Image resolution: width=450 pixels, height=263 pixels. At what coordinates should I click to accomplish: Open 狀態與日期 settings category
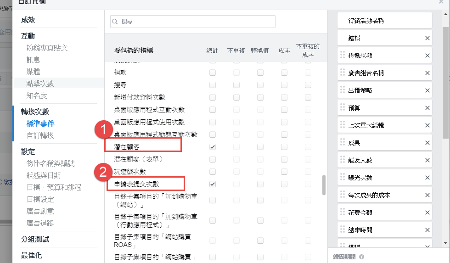pyautogui.click(x=44, y=175)
